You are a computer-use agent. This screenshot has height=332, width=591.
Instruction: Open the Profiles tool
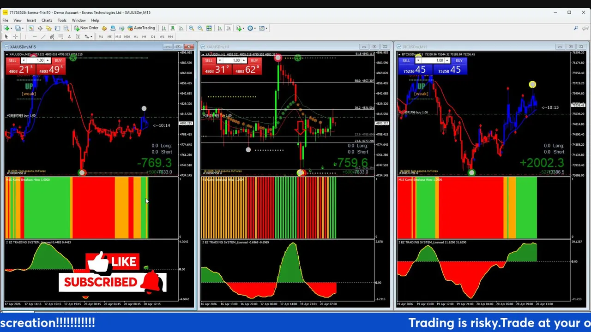pos(18,28)
